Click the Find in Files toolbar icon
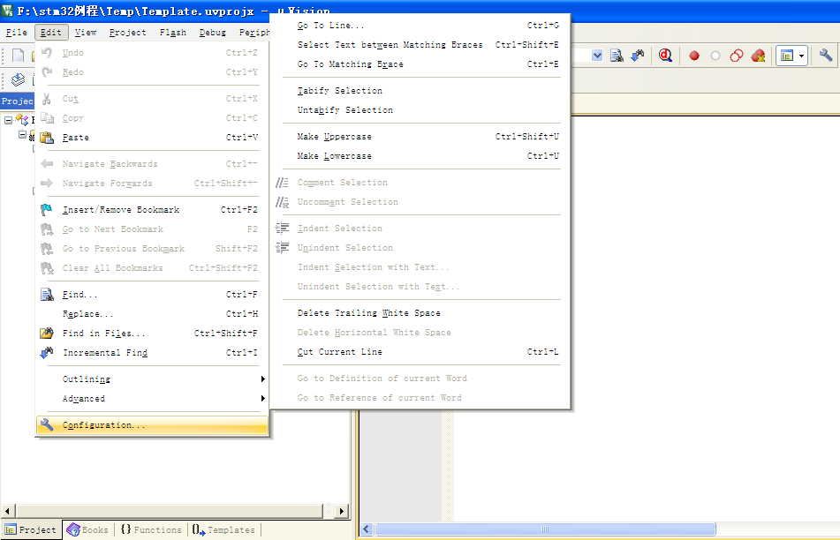840x540 pixels. click(617, 56)
